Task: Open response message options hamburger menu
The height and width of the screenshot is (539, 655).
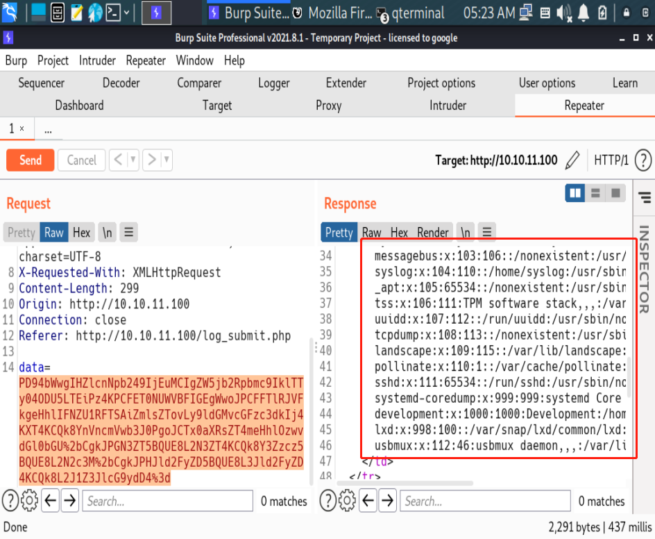Action: point(486,232)
